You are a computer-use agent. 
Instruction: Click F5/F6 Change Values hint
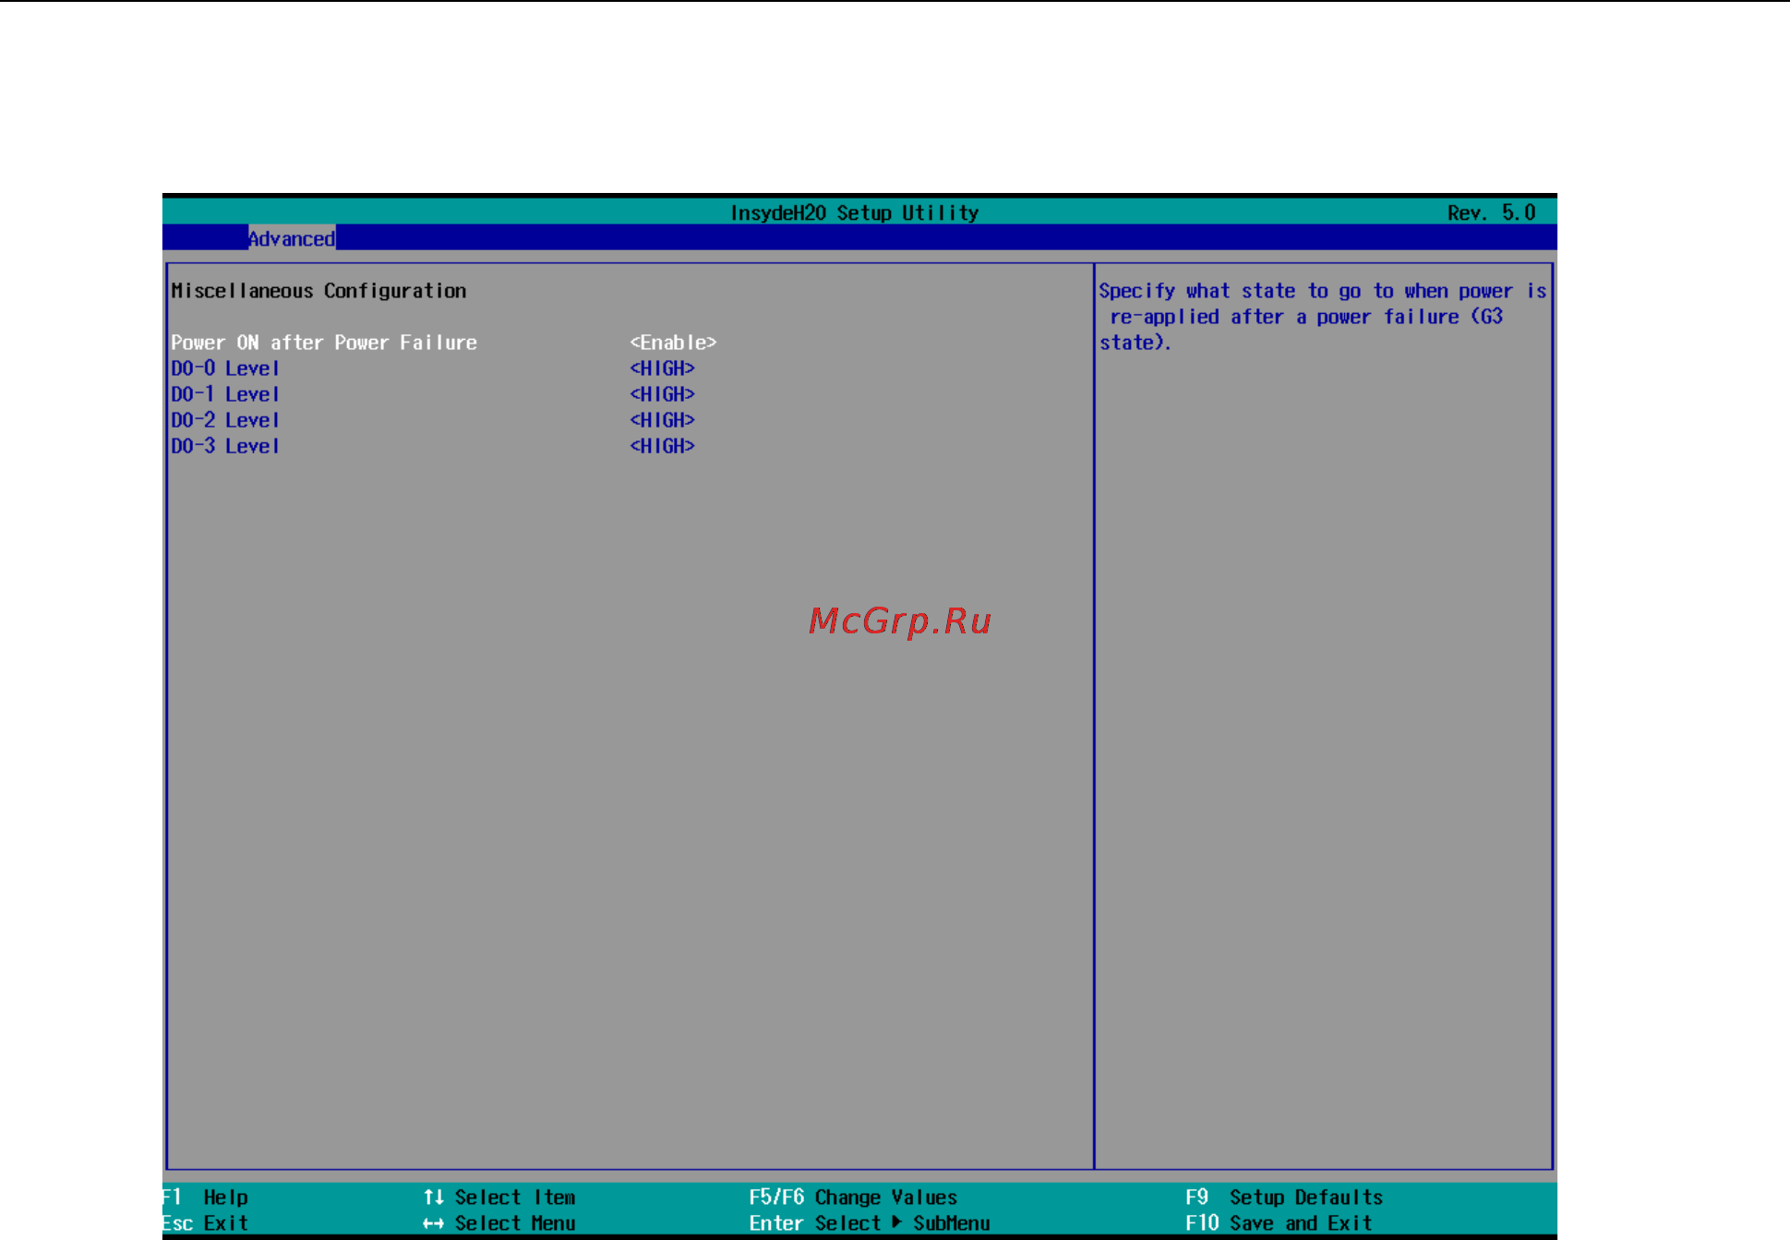[x=853, y=1198]
